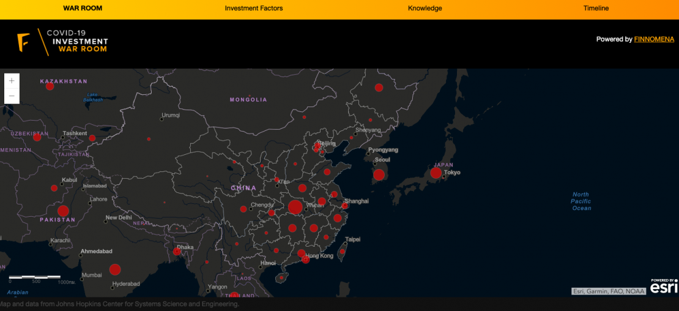Click the map zoom out minus button
The image size is (679, 311).
tap(12, 96)
